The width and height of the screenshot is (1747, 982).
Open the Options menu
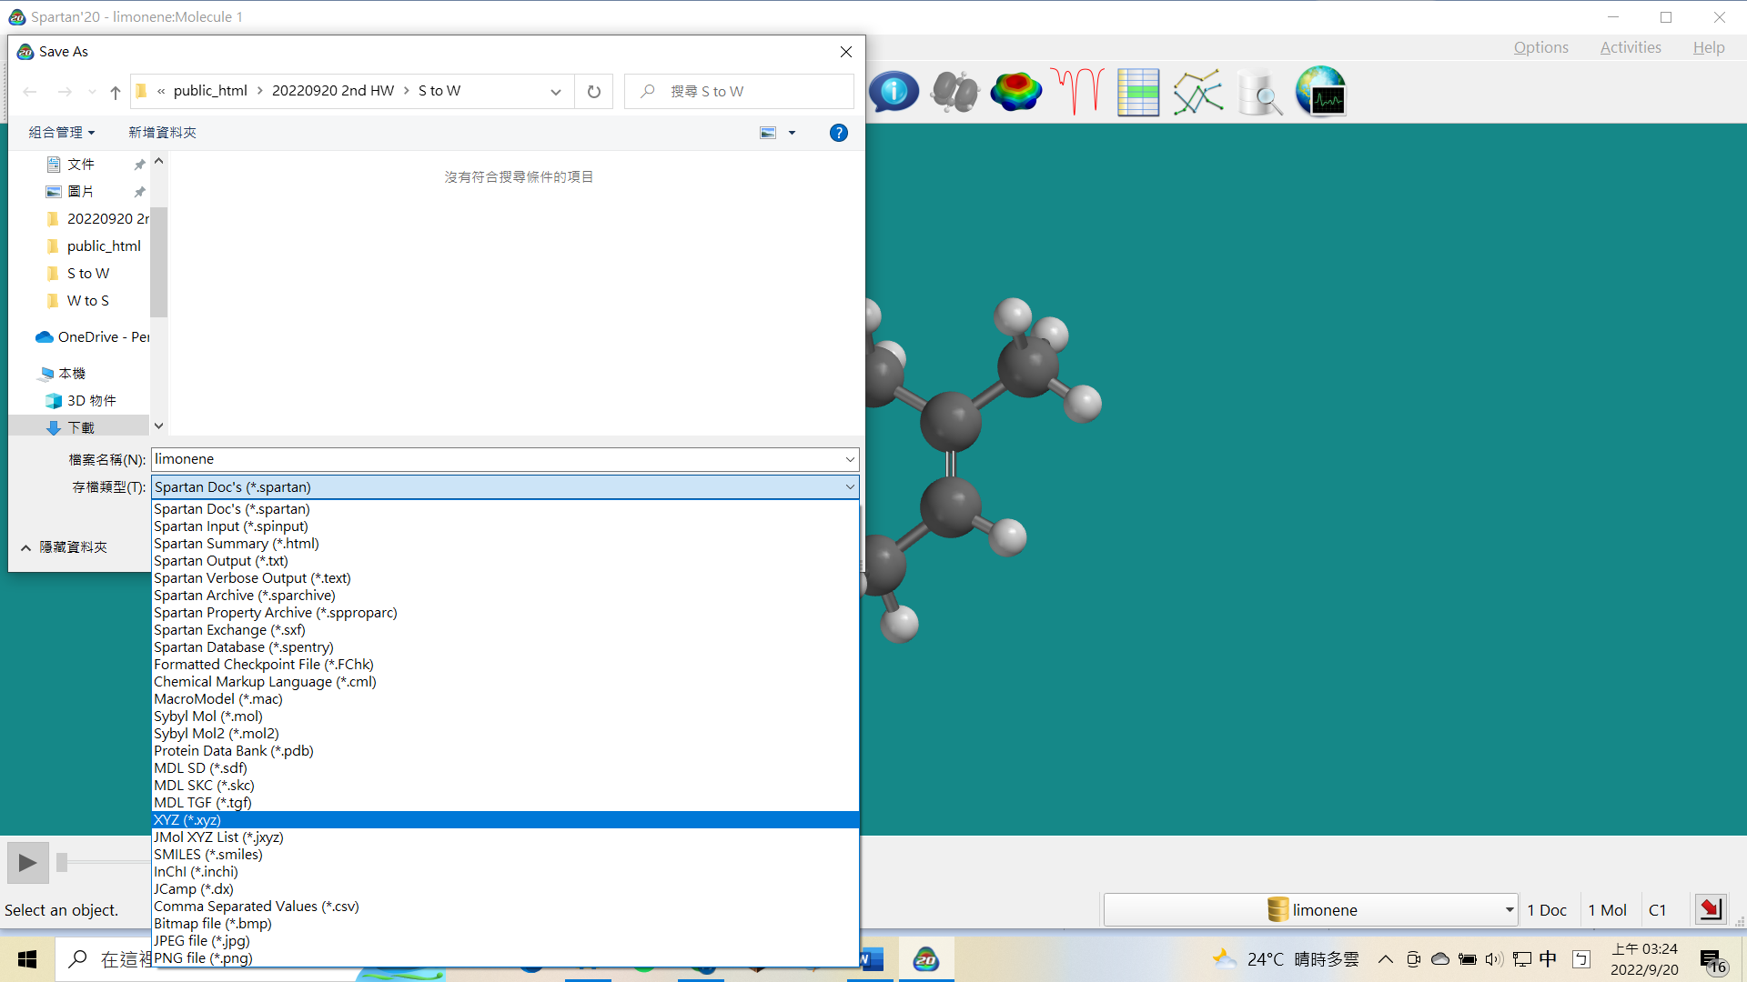[x=1540, y=47]
